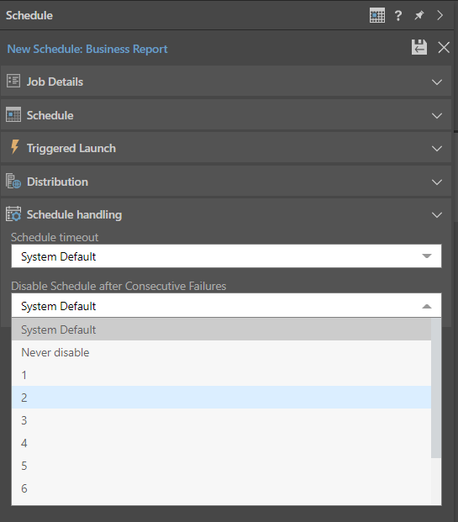Click the Triggered Launch lightning icon
The image size is (458, 522).
coord(14,147)
